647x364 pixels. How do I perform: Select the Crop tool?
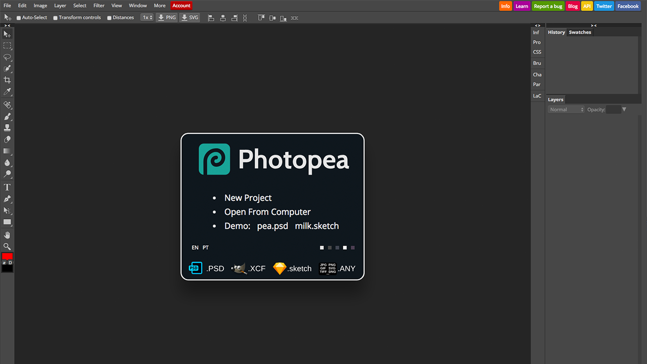click(x=7, y=80)
